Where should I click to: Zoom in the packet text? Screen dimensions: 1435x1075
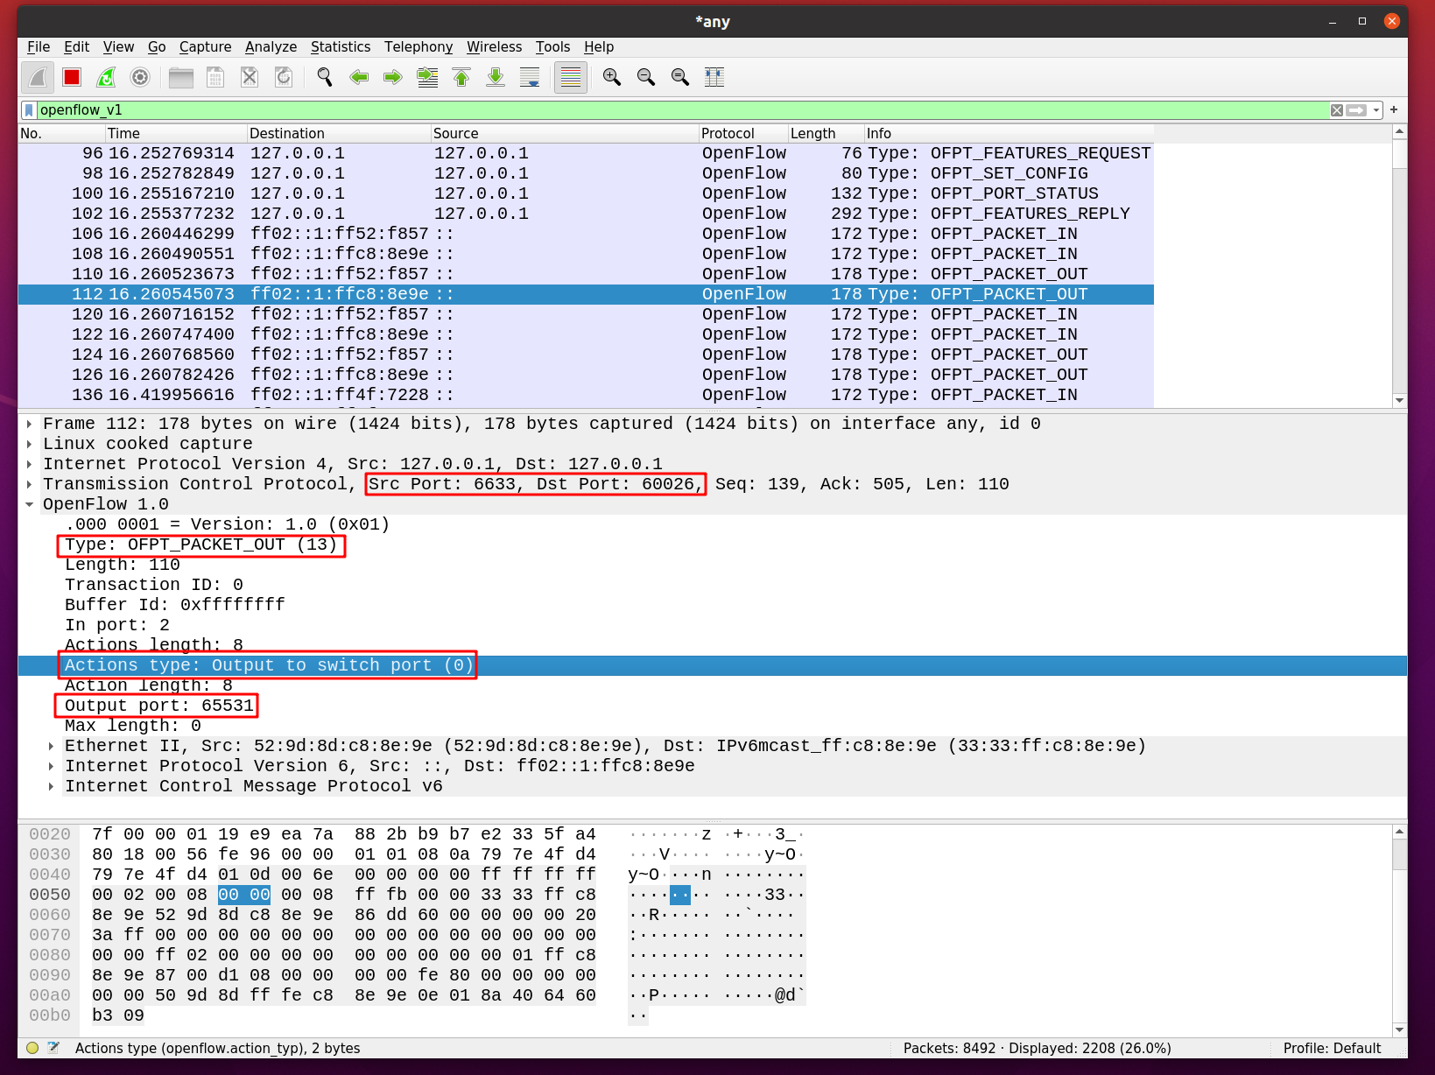click(612, 78)
